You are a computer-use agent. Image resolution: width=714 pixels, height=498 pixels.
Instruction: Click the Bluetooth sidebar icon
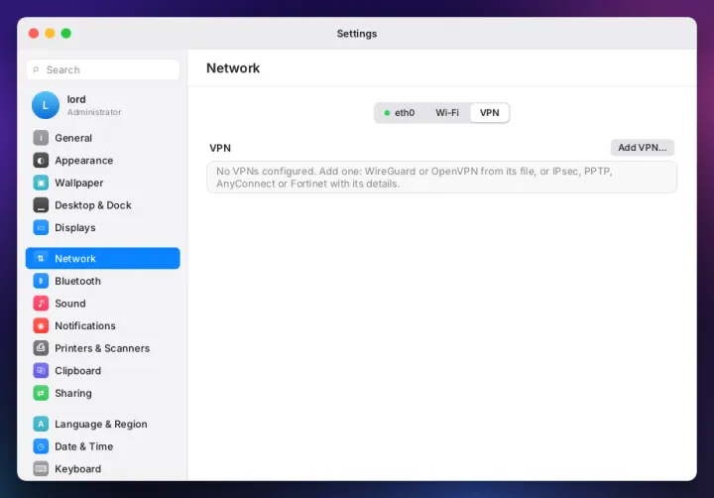tap(41, 281)
